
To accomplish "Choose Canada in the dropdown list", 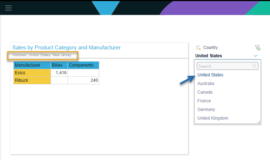I will click(x=205, y=92).
